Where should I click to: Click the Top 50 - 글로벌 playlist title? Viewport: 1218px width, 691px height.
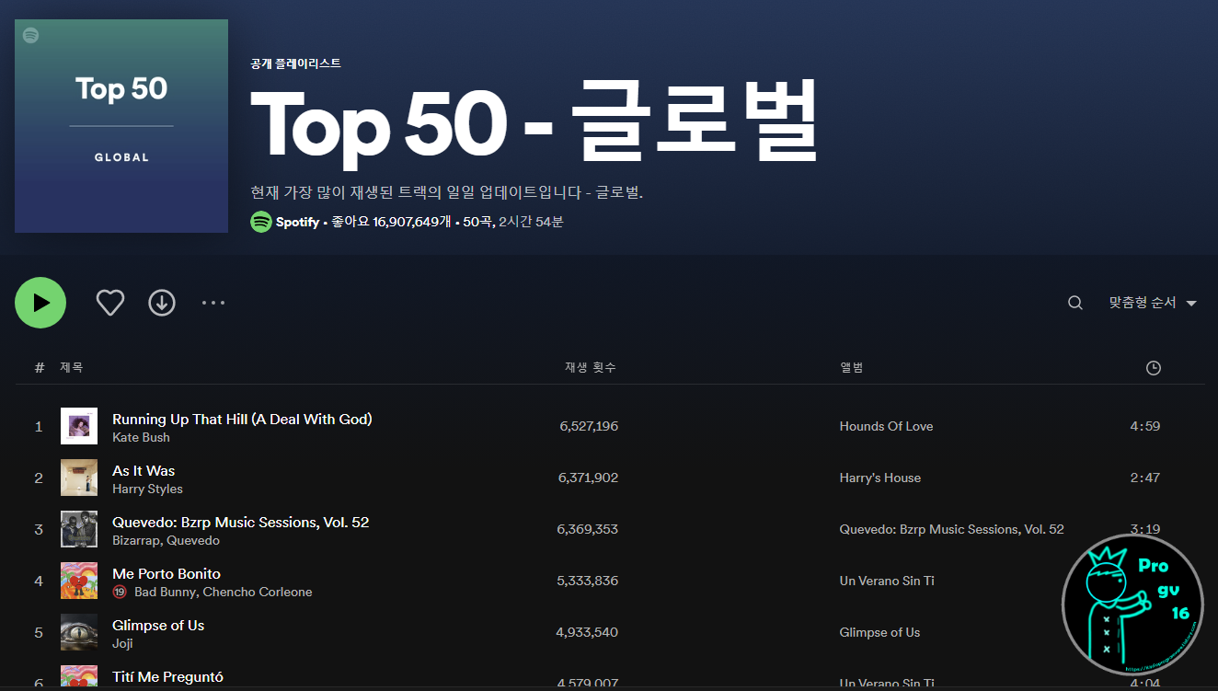tap(534, 122)
